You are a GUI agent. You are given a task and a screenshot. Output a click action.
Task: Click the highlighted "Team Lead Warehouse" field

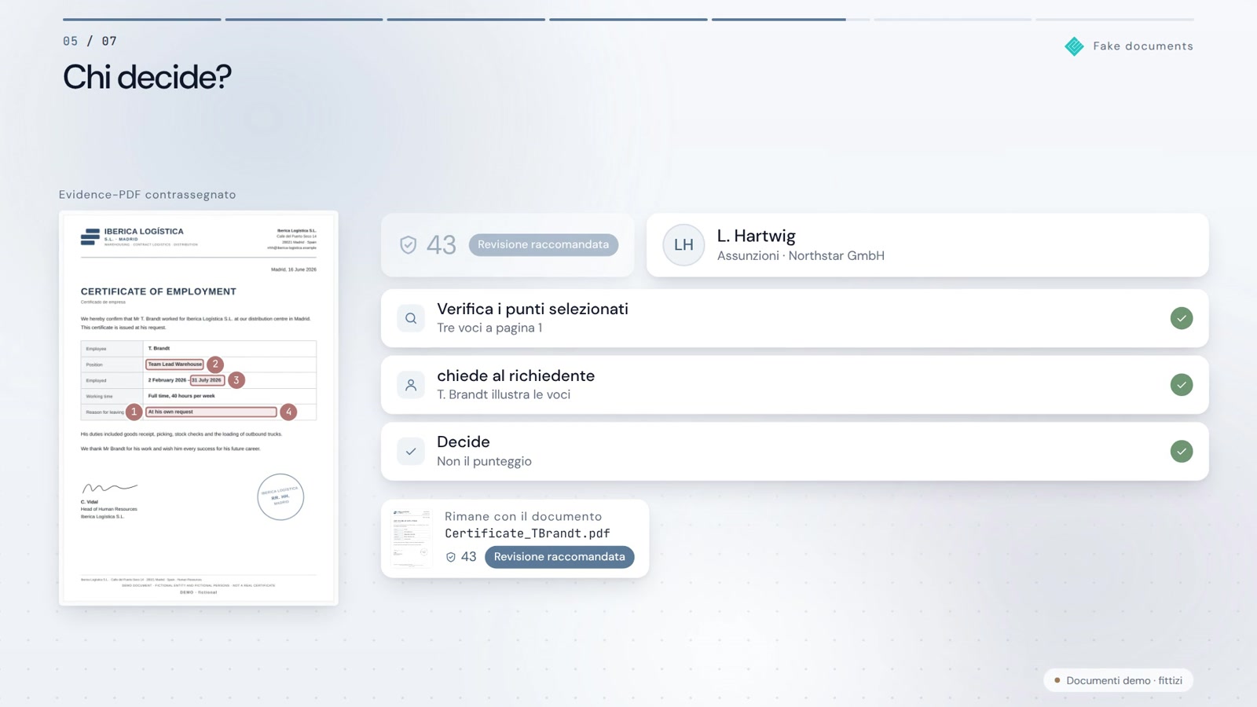tap(174, 364)
